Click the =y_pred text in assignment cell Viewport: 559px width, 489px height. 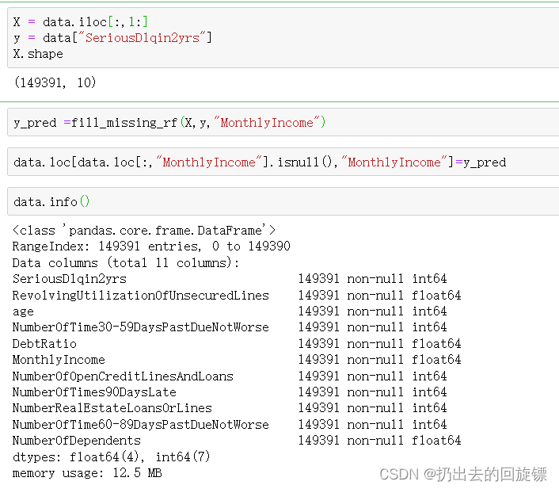point(481,162)
